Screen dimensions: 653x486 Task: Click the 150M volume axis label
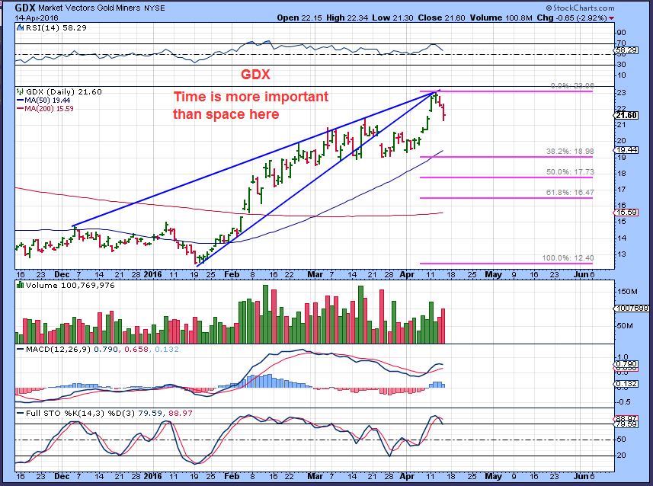pyautogui.click(x=627, y=292)
